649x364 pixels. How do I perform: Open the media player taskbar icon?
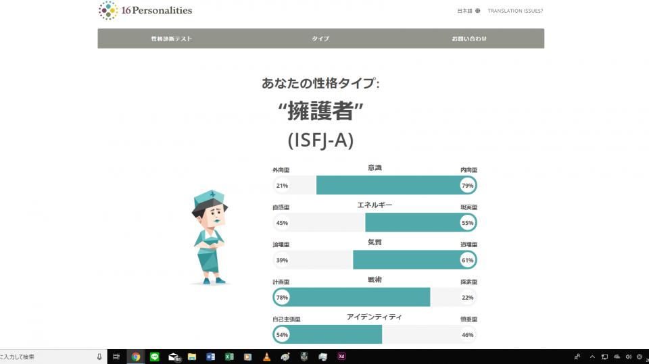(247, 357)
